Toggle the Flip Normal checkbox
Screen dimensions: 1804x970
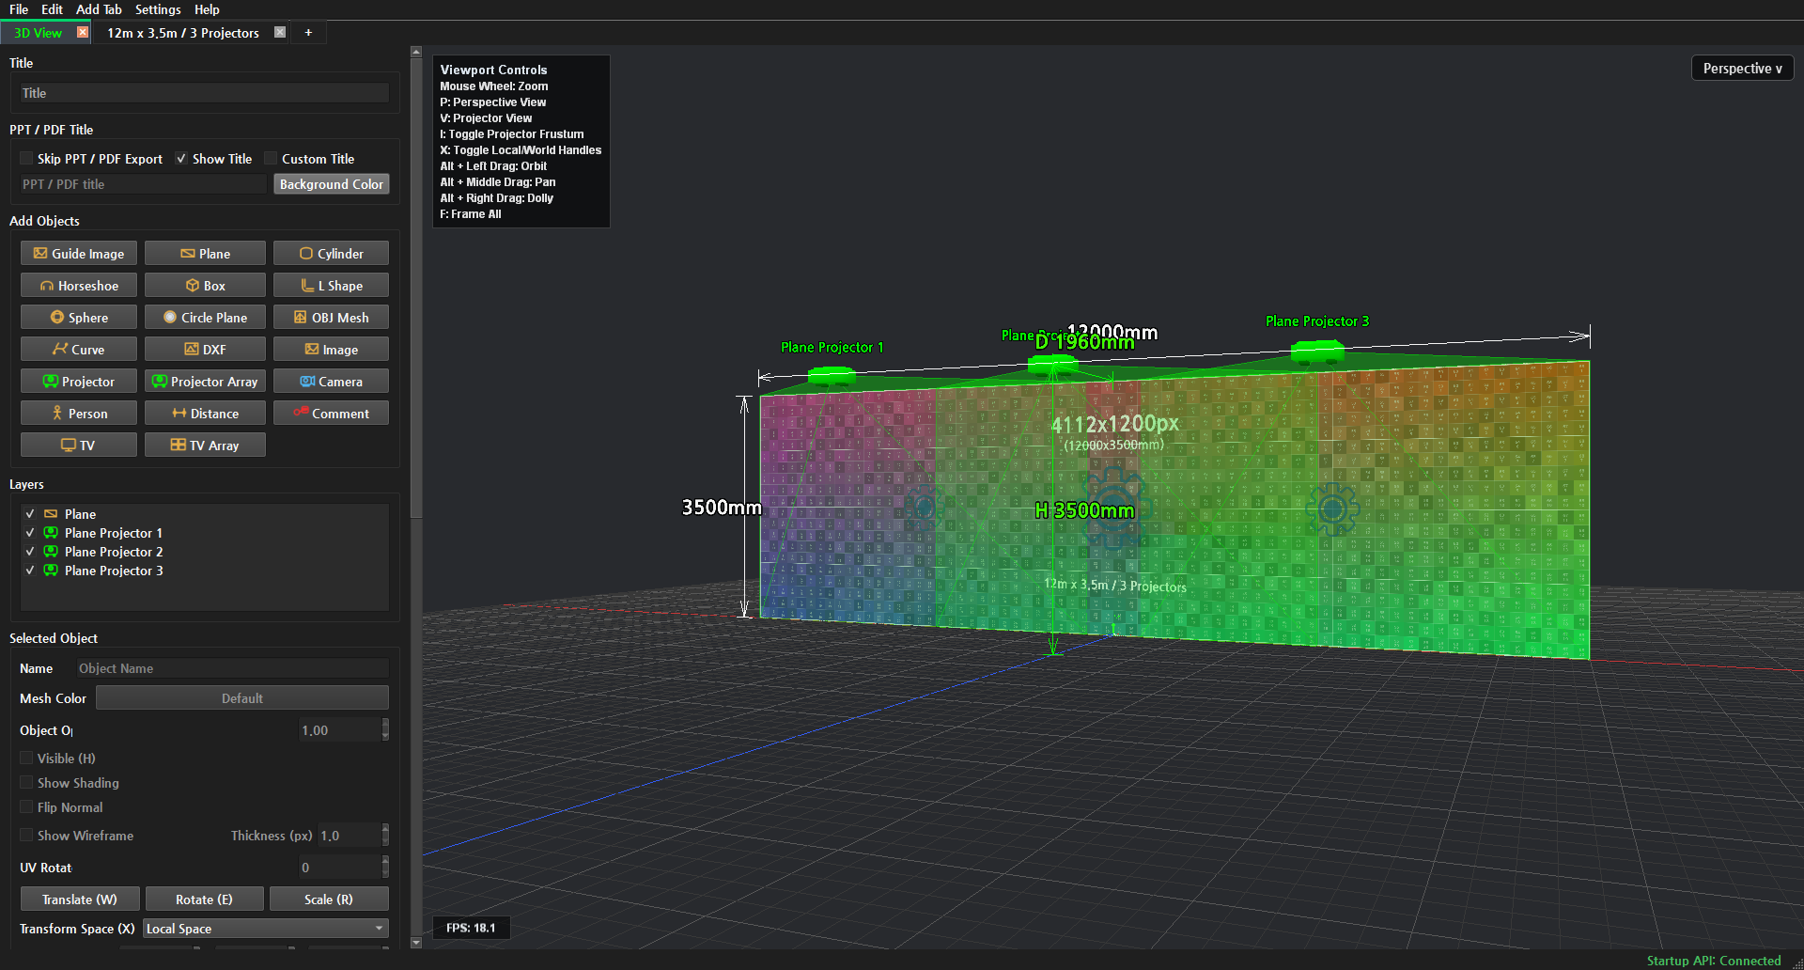coord(26,807)
